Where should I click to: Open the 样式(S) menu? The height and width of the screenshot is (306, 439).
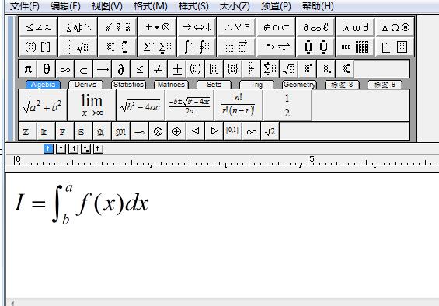tap(193, 6)
